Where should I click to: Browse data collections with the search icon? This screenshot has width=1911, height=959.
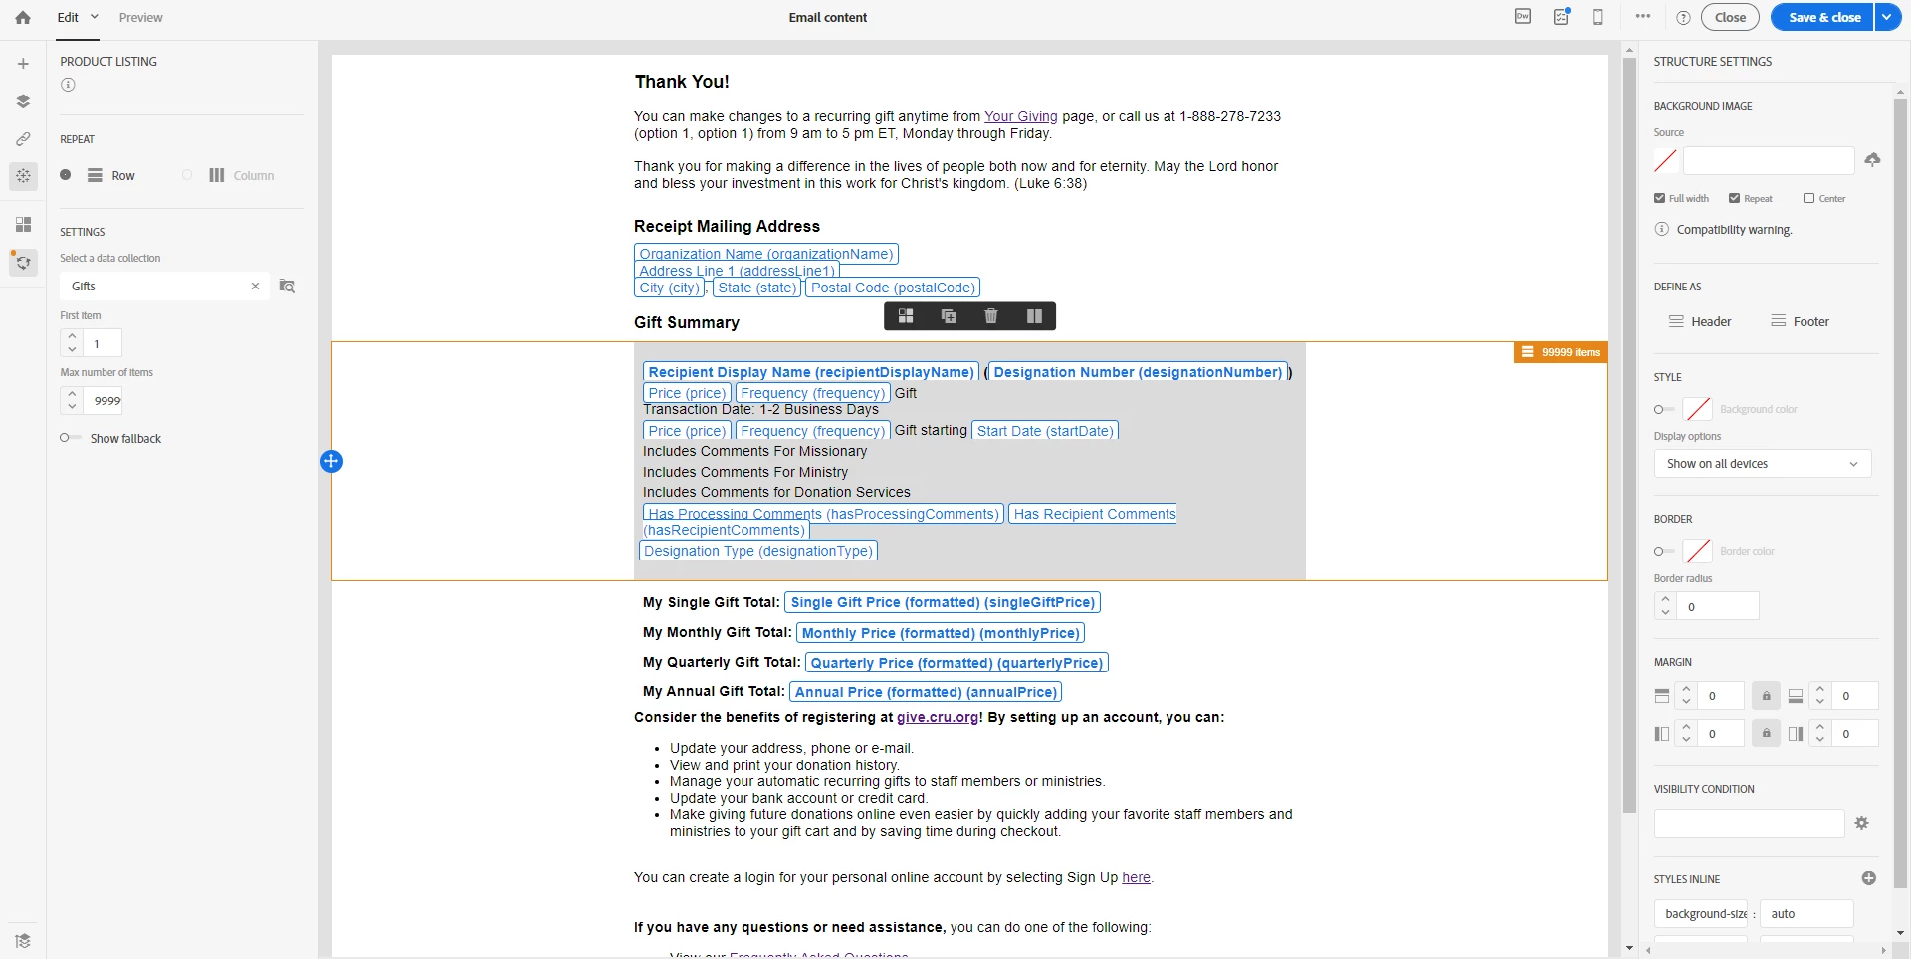click(287, 287)
